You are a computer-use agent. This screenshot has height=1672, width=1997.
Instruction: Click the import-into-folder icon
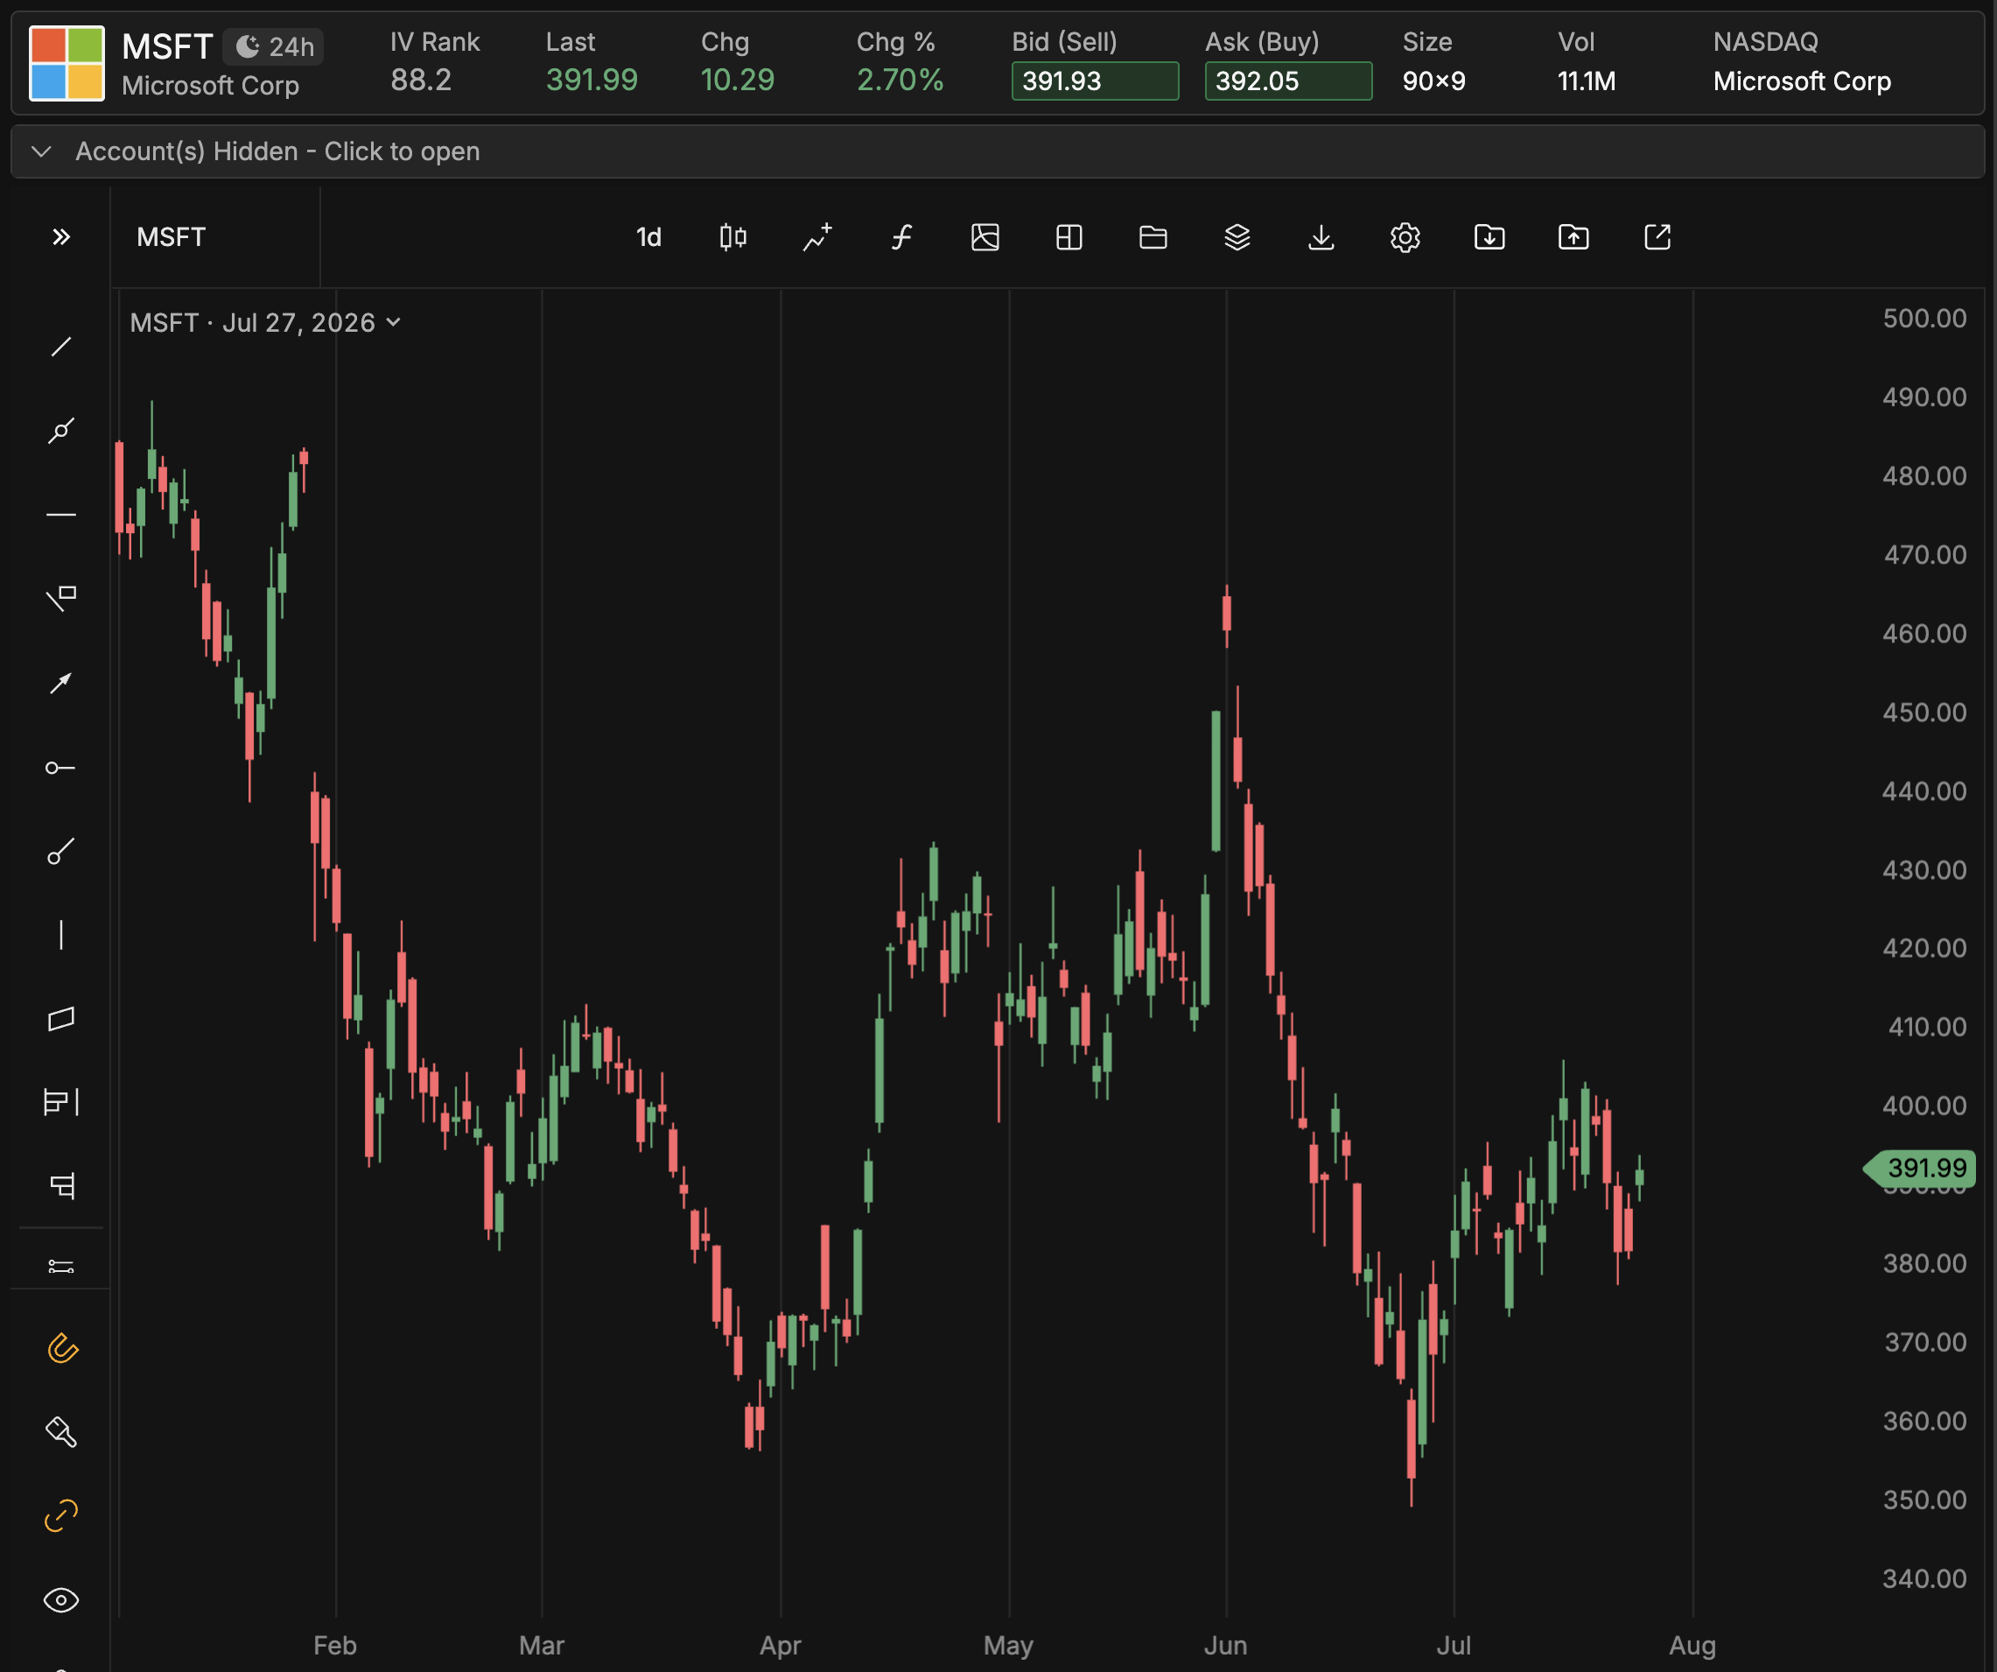pos(1489,237)
